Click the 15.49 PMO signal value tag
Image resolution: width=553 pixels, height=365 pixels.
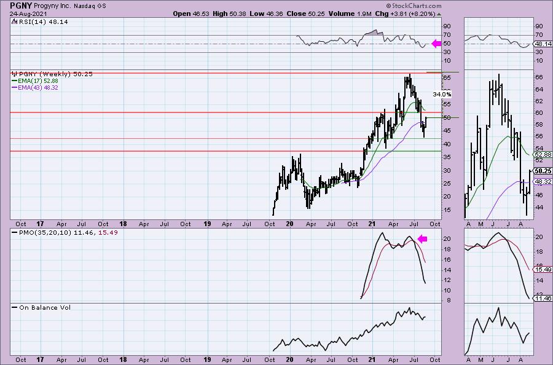pyautogui.click(x=543, y=269)
